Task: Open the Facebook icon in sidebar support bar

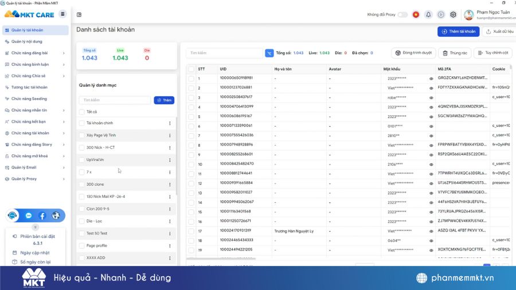Action: coord(42,216)
